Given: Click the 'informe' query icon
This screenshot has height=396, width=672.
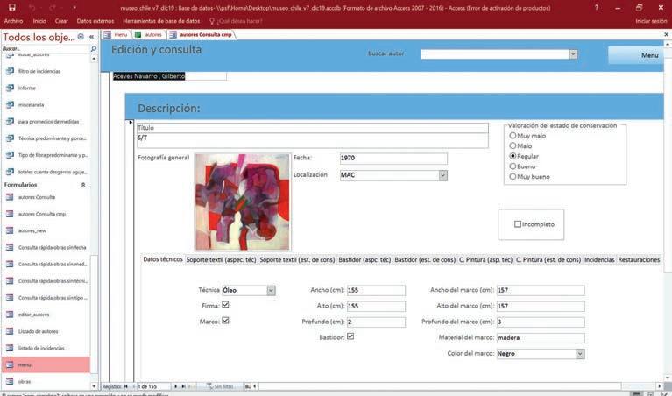Looking at the screenshot, I should [x=10, y=88].
